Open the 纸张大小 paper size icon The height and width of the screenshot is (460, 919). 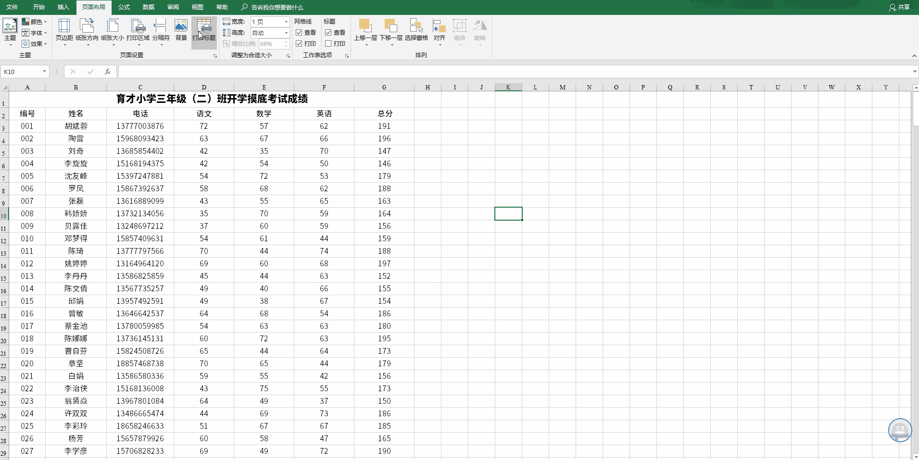[113, 30]
